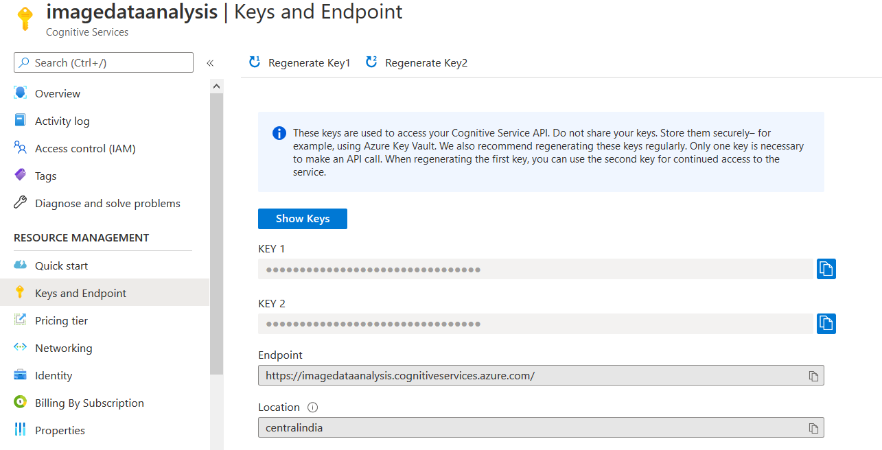882x450 pixels.
Task: Copy the Location value to clipboard
Action: (x=813, y=428)
